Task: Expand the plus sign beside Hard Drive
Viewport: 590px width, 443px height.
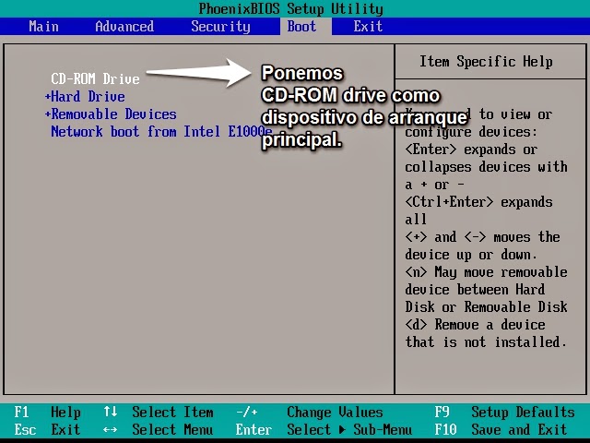Action: pos(47,96)
